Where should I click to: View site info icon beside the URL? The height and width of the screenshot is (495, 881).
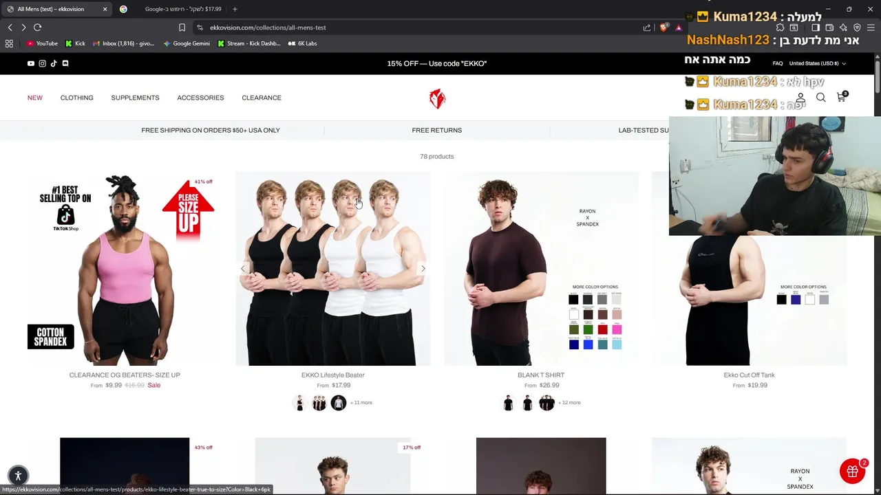point(200,27)
